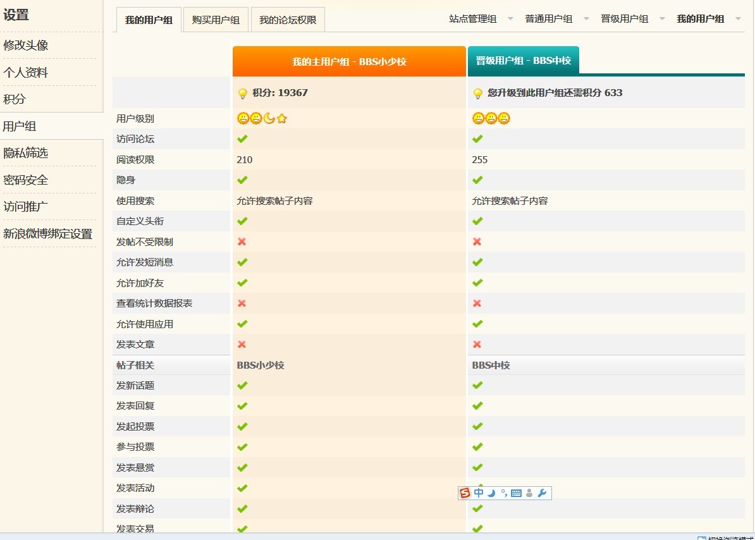This screenshot has width=755, height=540.
Task: Toggle Chinese punctuation on the Sogou bar
Action: [x=503, y=493]
